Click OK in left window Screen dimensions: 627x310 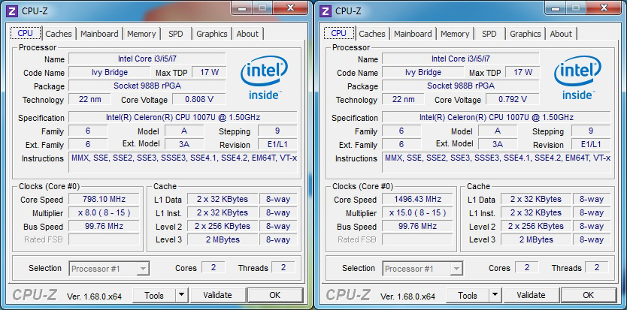[274, 295]
